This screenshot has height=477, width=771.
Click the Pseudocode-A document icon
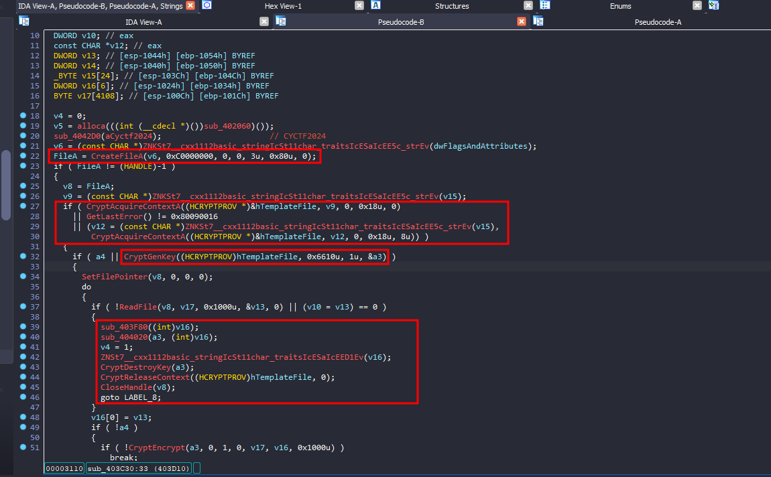point(538,21)
